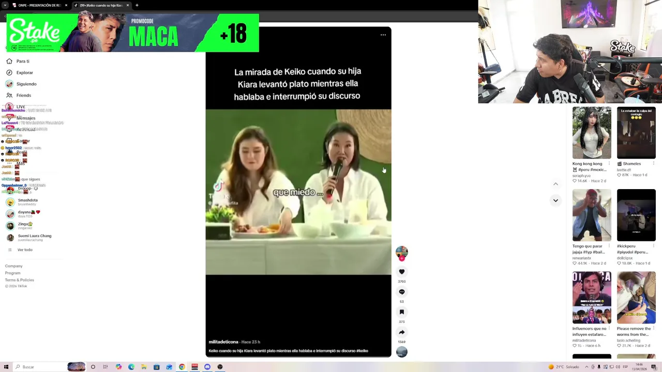
Task: Click the Stake MACA promo banner
Action: (133, 33)
